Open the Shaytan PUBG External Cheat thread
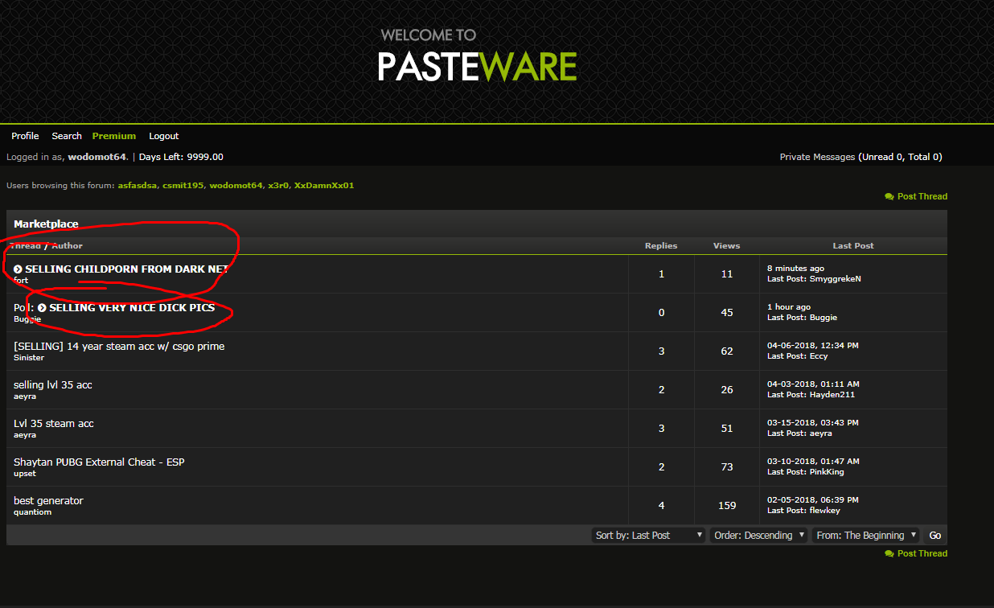 click(x=99, y=462)
